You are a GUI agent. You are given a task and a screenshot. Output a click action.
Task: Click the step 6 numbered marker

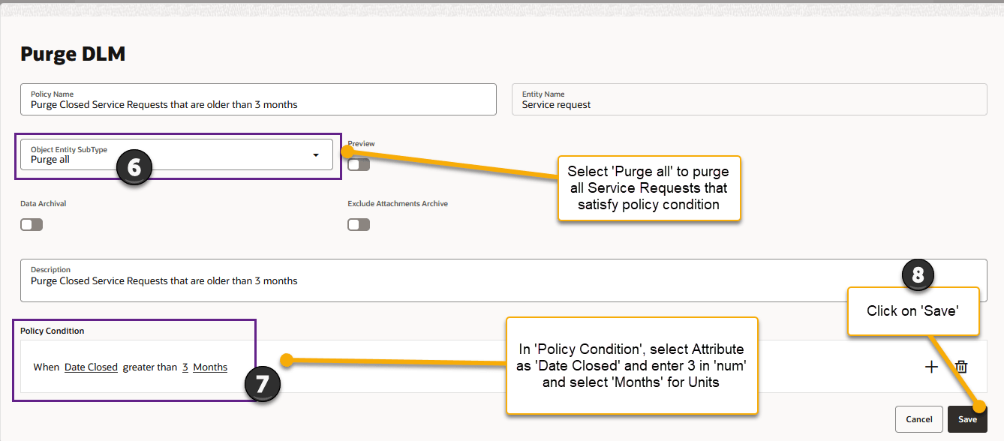pyautogui.click(x=134, y=168)
